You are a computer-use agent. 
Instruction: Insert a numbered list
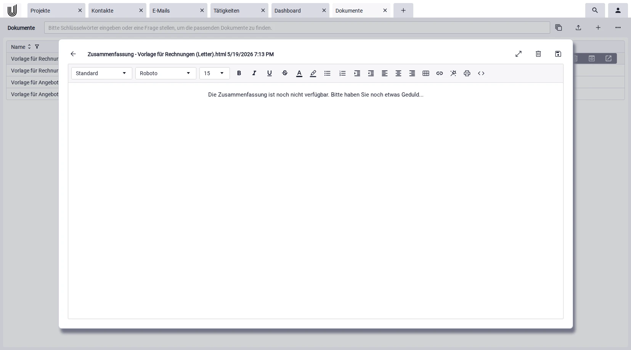pyautogui.click(x=343, y=73)
